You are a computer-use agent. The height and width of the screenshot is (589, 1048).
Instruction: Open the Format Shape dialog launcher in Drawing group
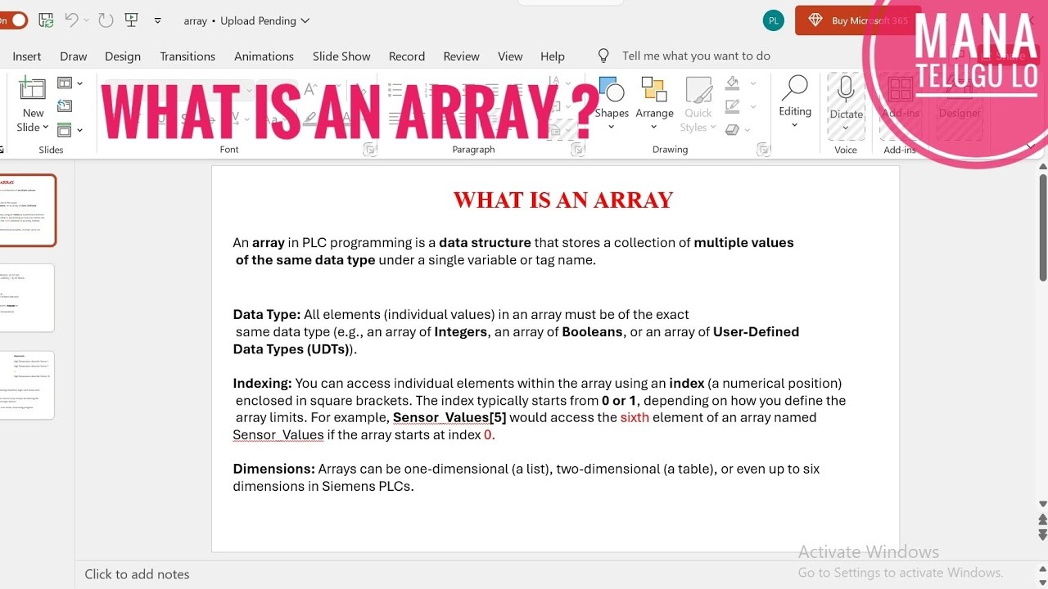(764, 150)
